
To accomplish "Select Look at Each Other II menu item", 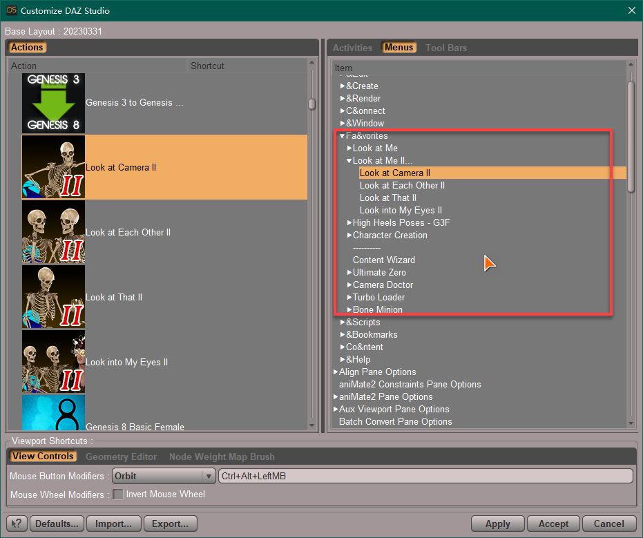I will 402,185.
